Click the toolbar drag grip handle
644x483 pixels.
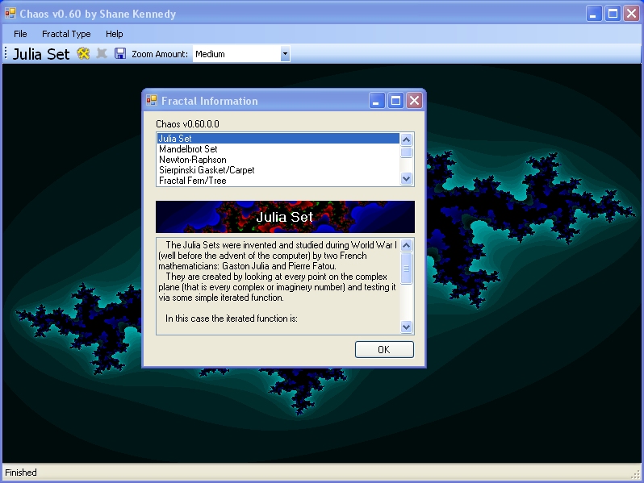[6, 53]
